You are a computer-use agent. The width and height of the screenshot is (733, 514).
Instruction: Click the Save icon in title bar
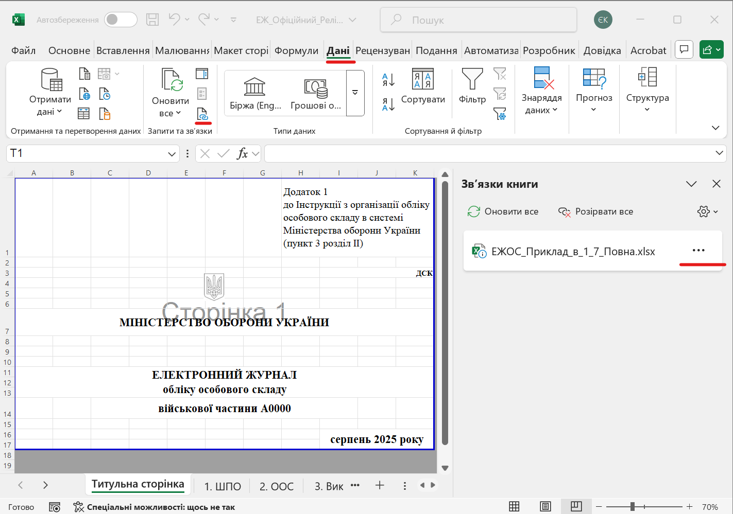click(152, 20)
